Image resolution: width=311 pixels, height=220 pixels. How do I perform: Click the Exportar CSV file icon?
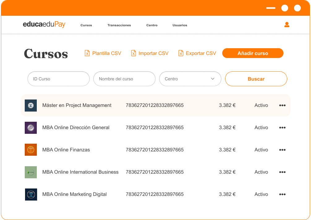click(x=181, y=53)
